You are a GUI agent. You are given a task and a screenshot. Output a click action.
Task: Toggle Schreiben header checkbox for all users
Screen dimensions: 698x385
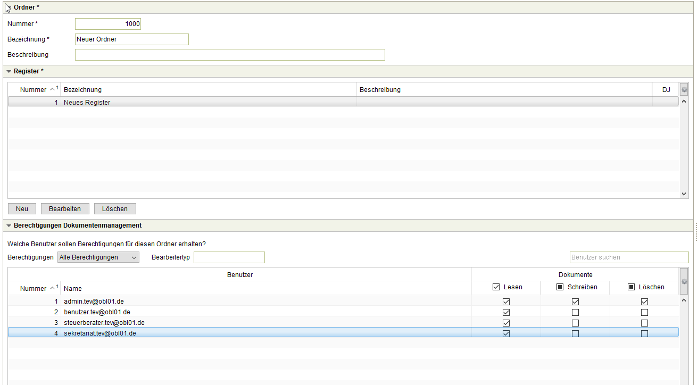point(560,287)
